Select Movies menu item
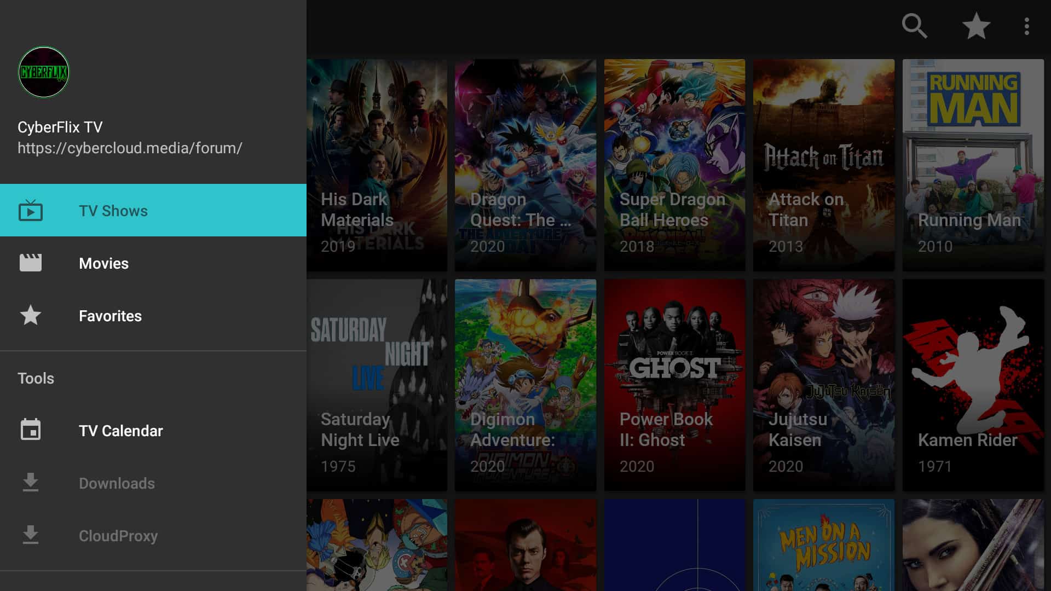 [x=103, y=263]
